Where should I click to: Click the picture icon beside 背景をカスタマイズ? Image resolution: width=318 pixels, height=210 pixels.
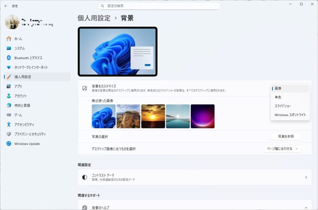[84, 88]
